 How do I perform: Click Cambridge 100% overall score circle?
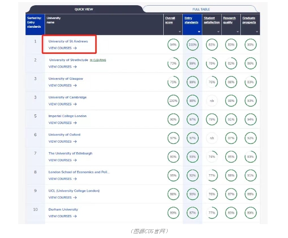[x=173, y=101]
